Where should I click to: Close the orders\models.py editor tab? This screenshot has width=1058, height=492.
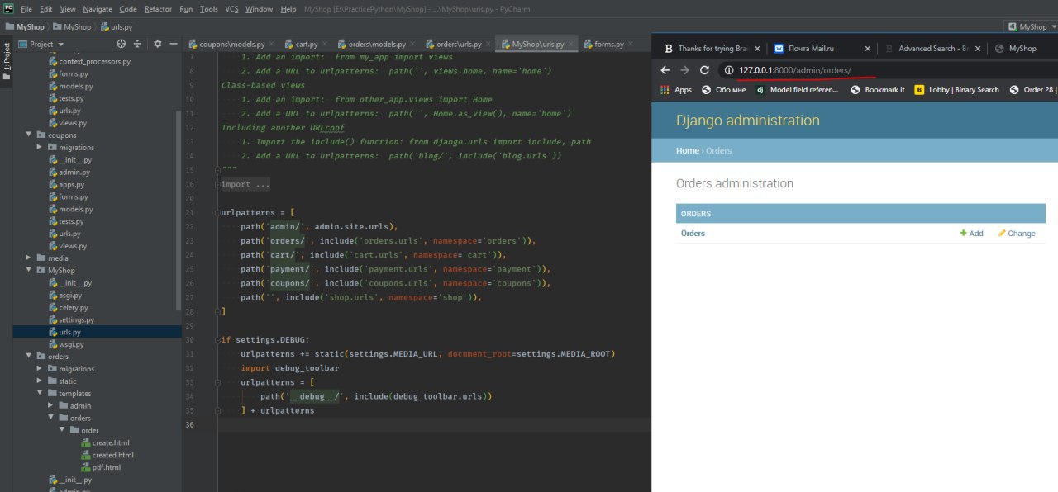click(412, 44)
